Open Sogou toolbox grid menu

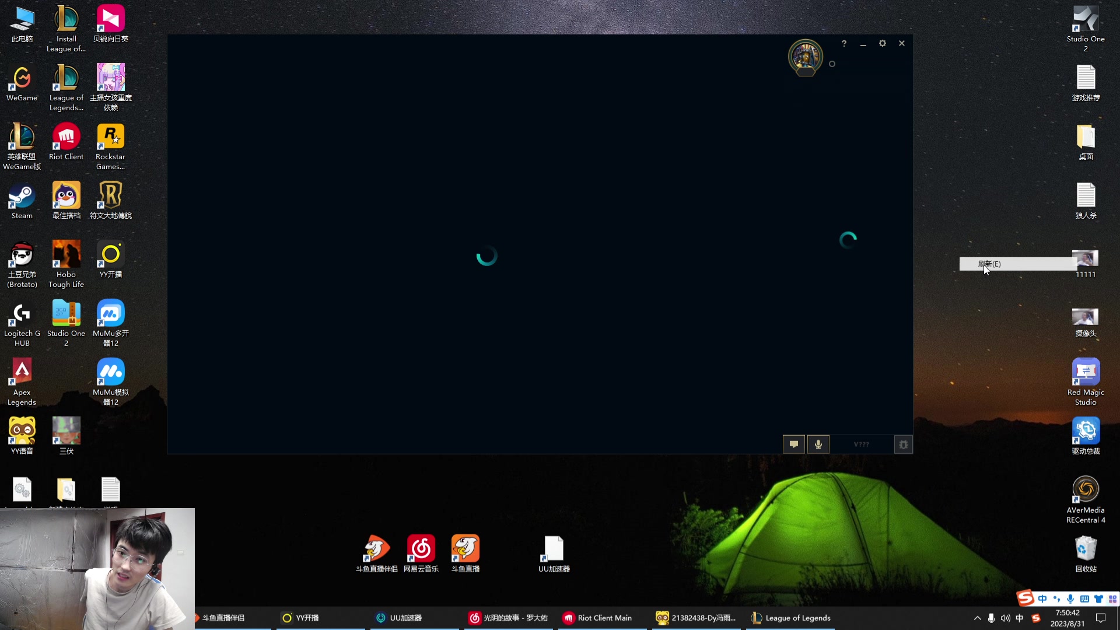[x=1112, y=599]
